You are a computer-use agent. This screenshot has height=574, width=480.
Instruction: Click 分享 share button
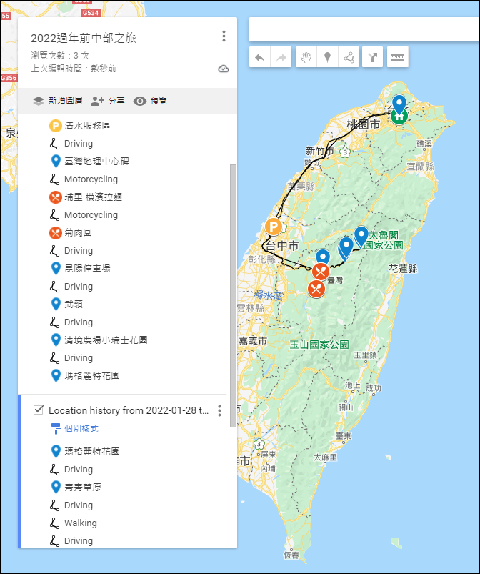pyautogui.click(x=108, y=101)
